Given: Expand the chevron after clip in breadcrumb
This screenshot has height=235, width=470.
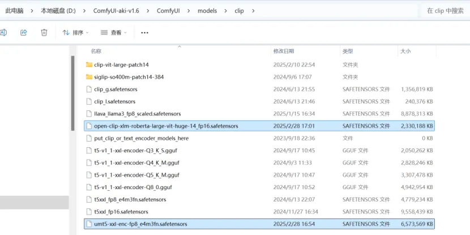Looking at the screenshot, I should 253,11.
